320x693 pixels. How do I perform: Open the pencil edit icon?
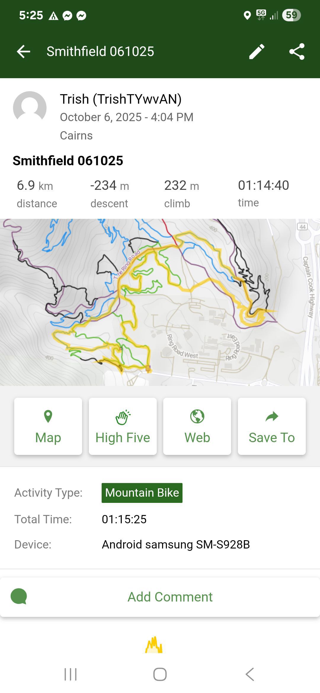click(257, 52)
